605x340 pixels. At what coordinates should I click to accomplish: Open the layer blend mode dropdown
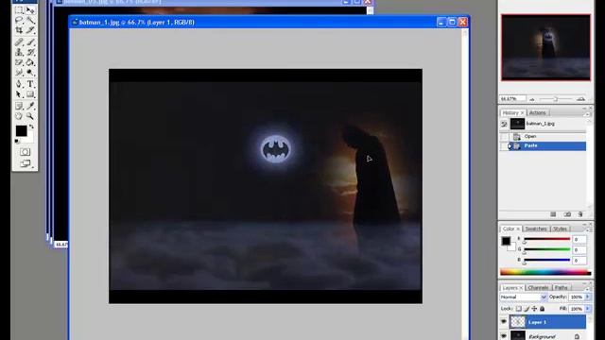click(x=523, y=297)
